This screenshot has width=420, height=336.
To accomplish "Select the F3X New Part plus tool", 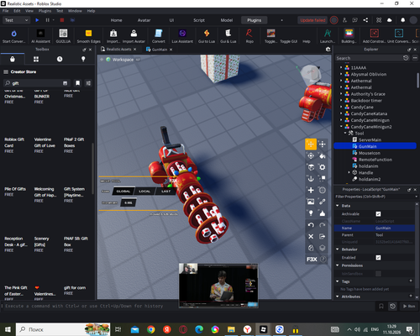I will [311, 190].
